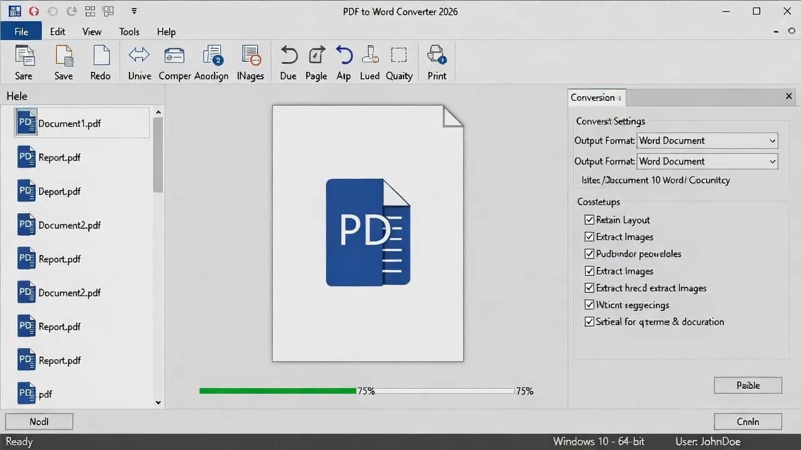
Task: Click the Ready status text
Action: coord(19,441)
